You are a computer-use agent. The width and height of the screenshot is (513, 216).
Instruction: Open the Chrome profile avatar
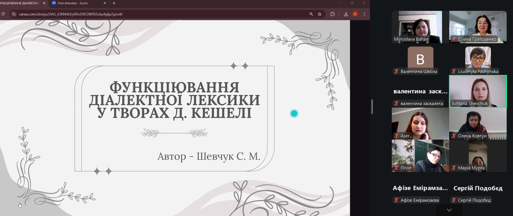[x=355, y=14]
